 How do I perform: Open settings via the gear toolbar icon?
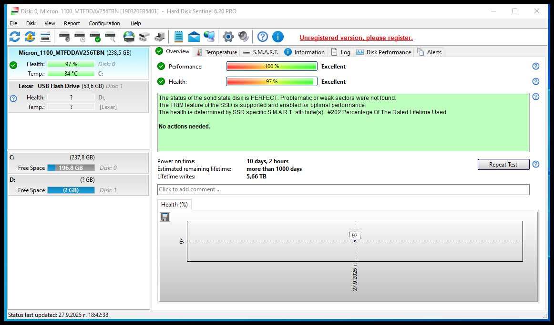click(x=228, y=37)
